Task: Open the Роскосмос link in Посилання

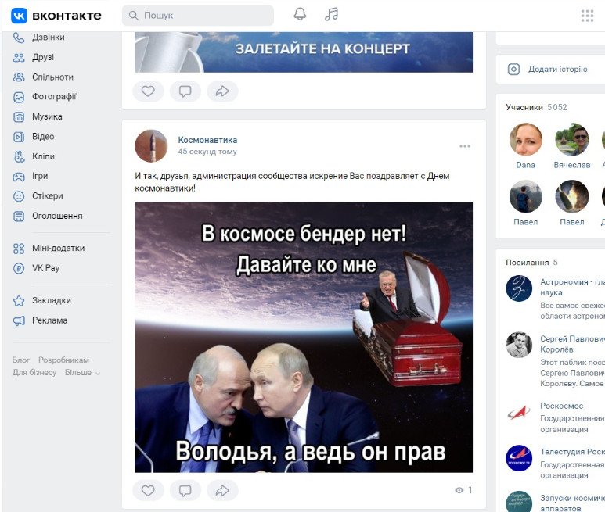Action: point(561,406)
